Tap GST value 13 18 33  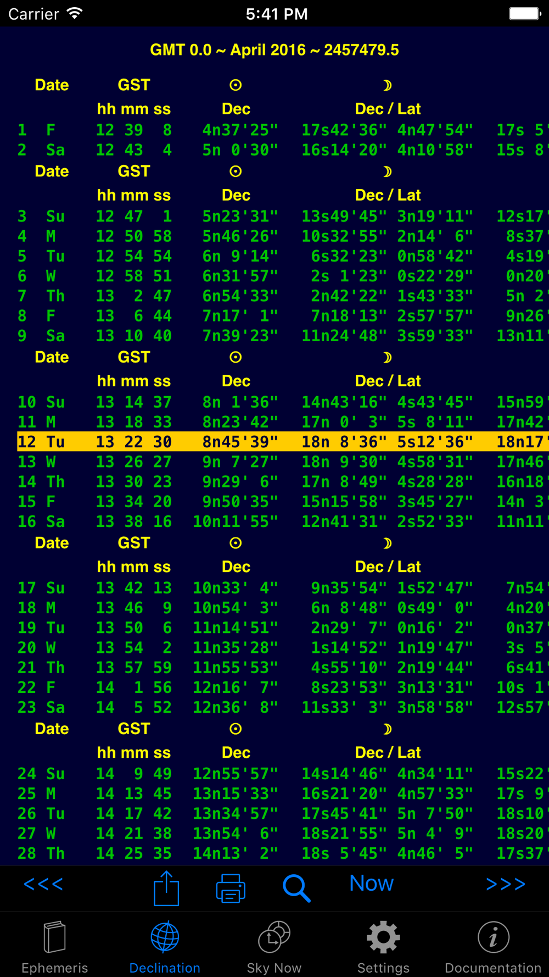(x=134, y=422)
